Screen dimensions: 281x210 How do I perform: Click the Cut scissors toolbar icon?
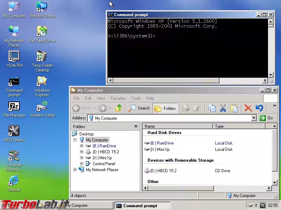click(223, 108)
